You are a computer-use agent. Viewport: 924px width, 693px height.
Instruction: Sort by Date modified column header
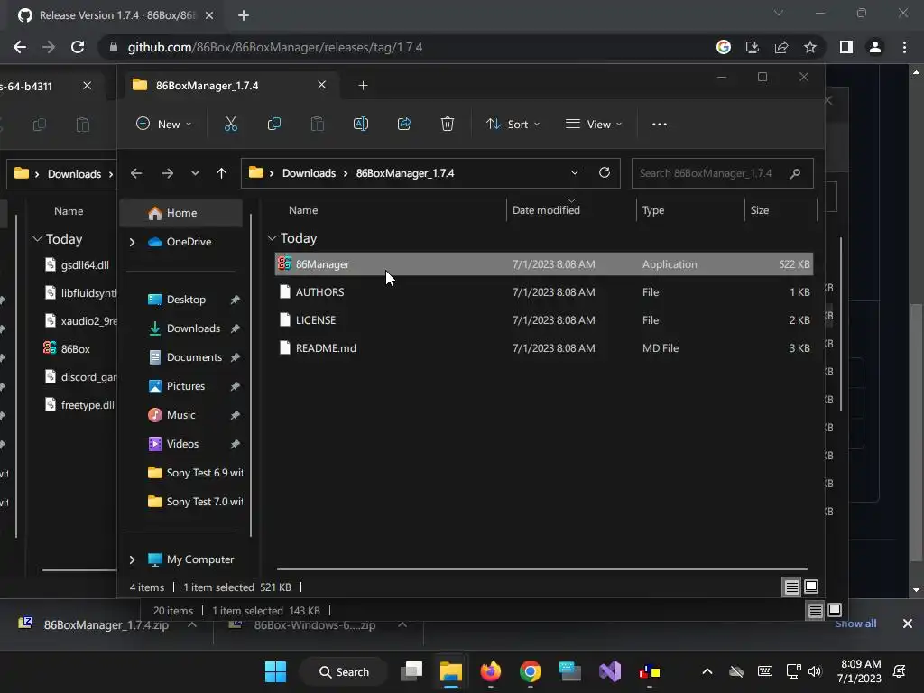546,210
